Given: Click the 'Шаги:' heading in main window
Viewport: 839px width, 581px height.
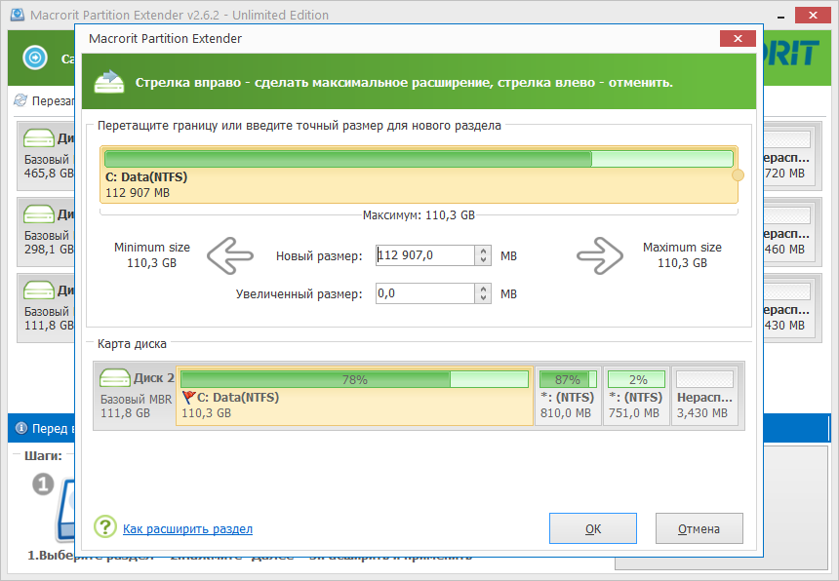Looking at the screenshot, I should 43,456.
